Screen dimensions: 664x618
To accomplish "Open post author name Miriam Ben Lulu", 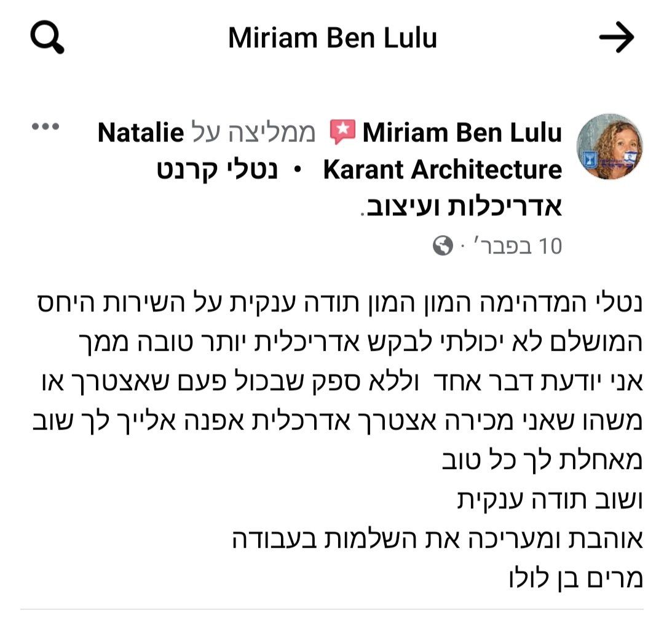I will [x=462, y=132].
